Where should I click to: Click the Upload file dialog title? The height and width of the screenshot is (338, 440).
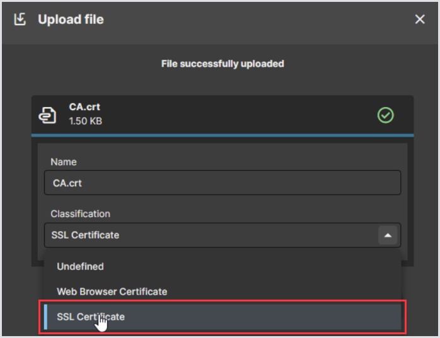coord(71,20)
